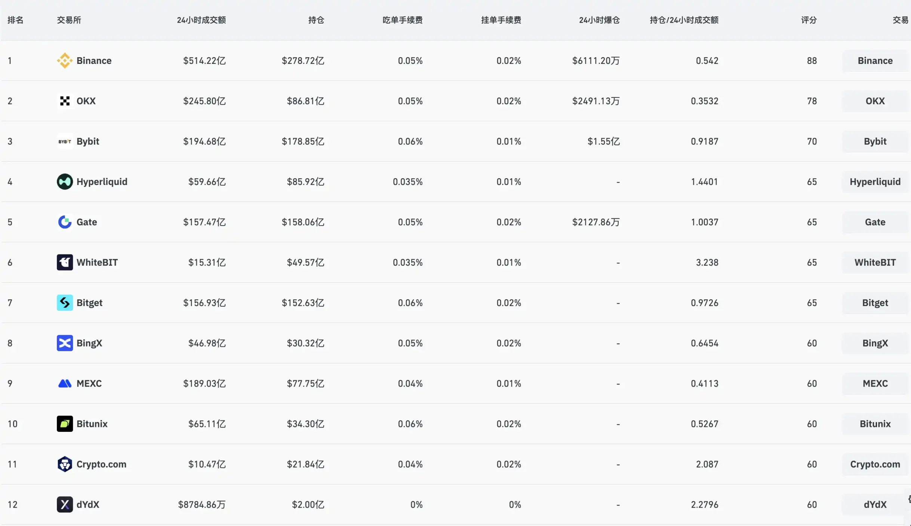
Task: Sort by 持仓 column header
Action: 316,20
